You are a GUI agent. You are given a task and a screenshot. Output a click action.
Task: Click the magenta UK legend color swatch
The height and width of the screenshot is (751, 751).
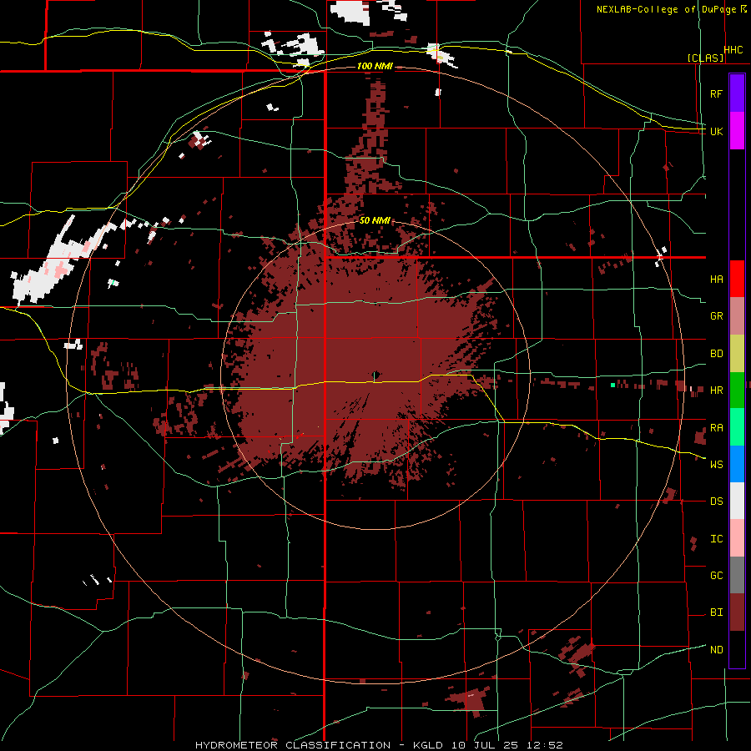pyautogui.click(x=737, y=131)
